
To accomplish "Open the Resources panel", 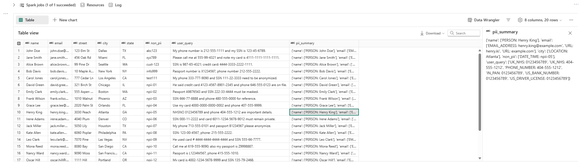I will click(92, 5).
